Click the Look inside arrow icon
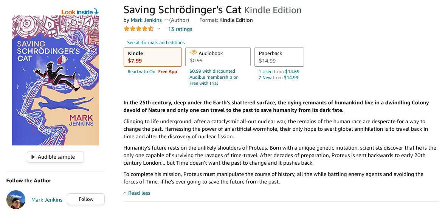445x211 pixels. pyautogui.click(x=96, y=12)
